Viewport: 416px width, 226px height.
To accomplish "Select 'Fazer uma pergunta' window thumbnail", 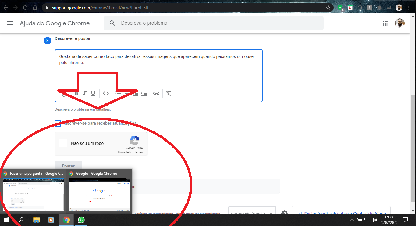I will [x=33, y=192].
